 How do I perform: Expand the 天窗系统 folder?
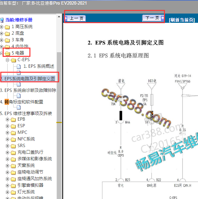(x=7, y=166)
